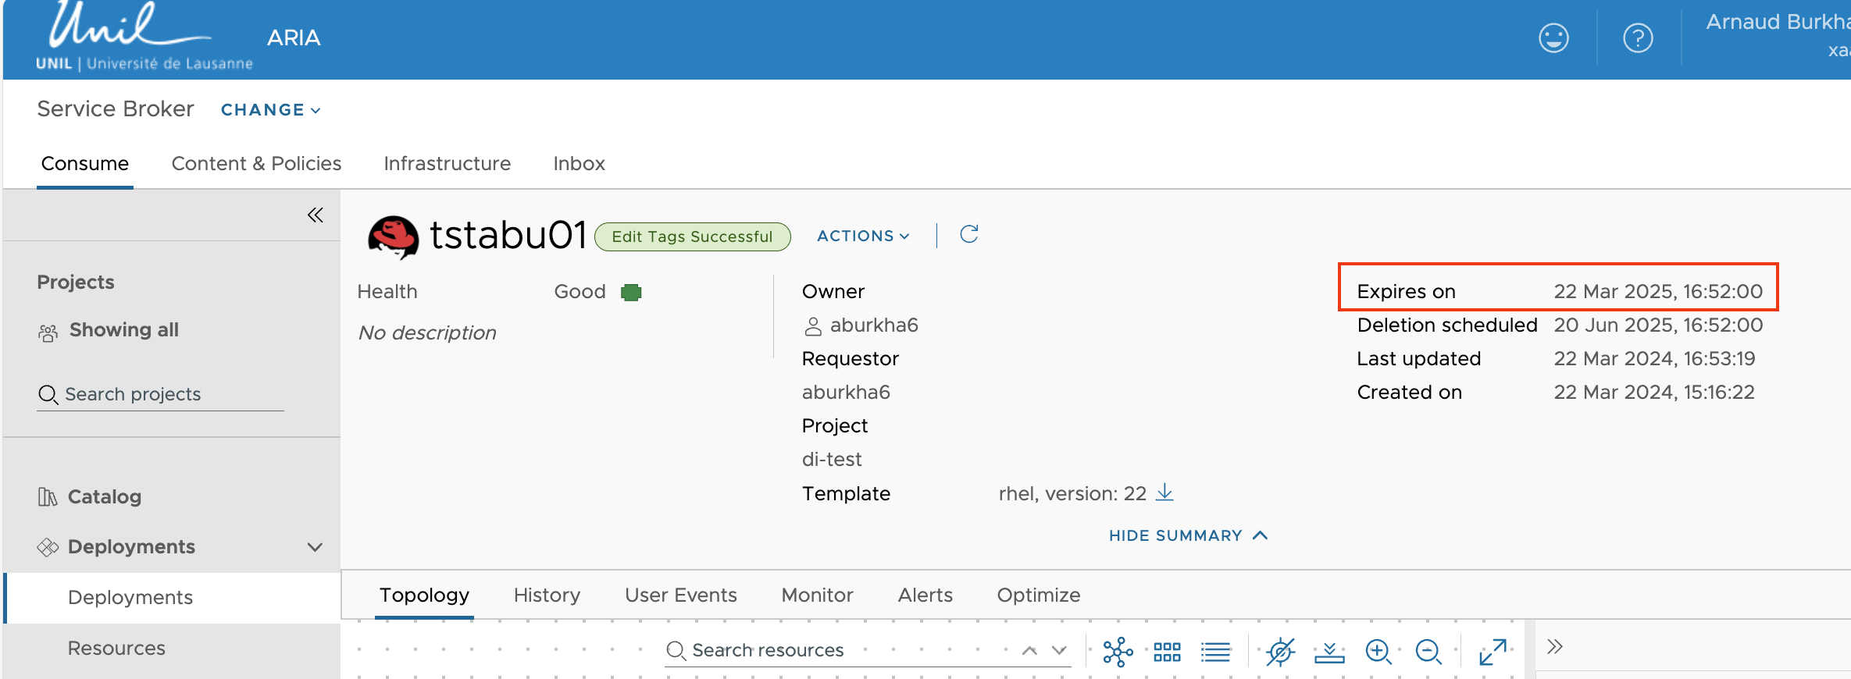Open the CHANGE service dropdown

(270, 110)
